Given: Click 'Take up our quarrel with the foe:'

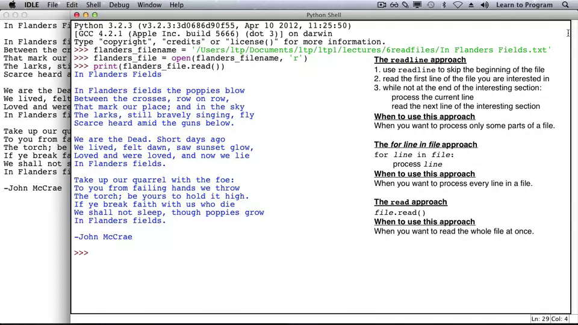Looking at the screenshot, I should point(154,180).
